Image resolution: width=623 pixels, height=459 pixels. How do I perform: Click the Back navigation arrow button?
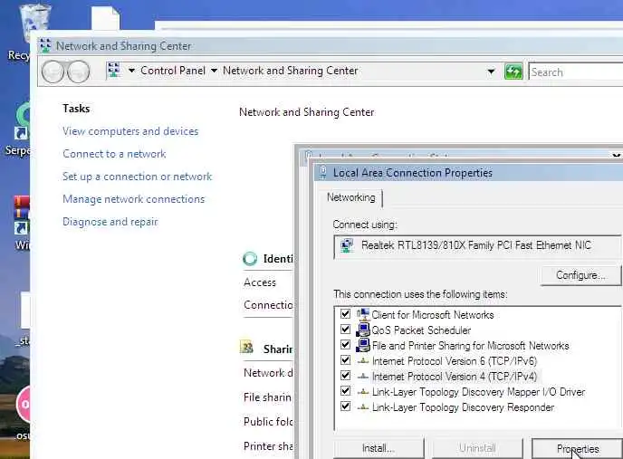tap(53, 72)
